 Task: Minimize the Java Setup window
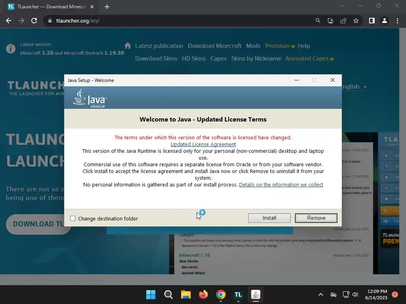(x=297, y=80)
